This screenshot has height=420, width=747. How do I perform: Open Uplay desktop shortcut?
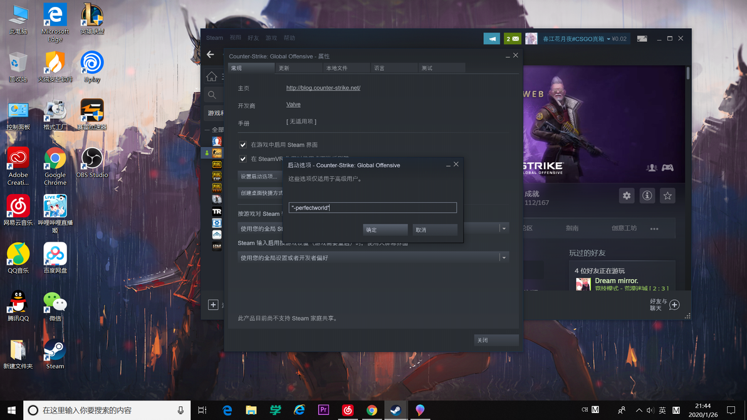pyautogui.click(x=92, y=67)
